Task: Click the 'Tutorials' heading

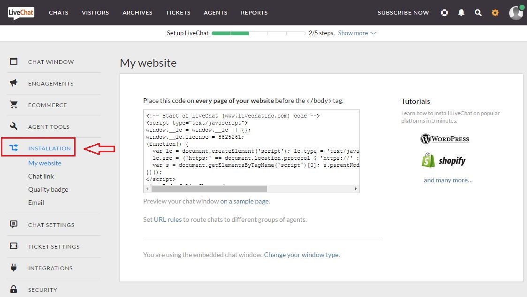Action: coord(415,101)
